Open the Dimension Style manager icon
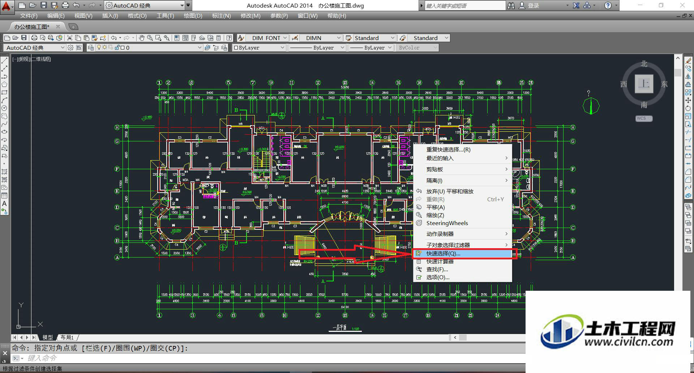This screenshot has width=694, height=373. point(295,38)
